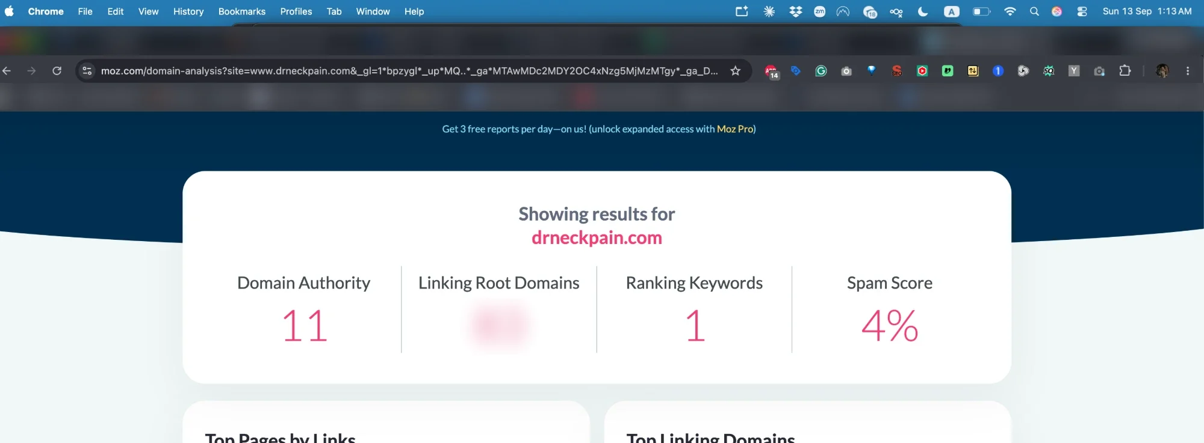This screenshot has height=443, width=1204.
Task: Toggle Focus mode via moon icon
Action: (x=923, y=11)
